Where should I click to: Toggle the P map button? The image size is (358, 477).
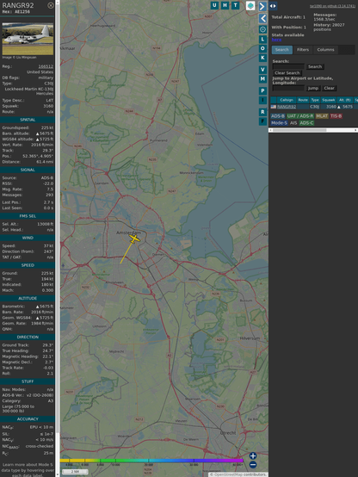click(262, 90)
